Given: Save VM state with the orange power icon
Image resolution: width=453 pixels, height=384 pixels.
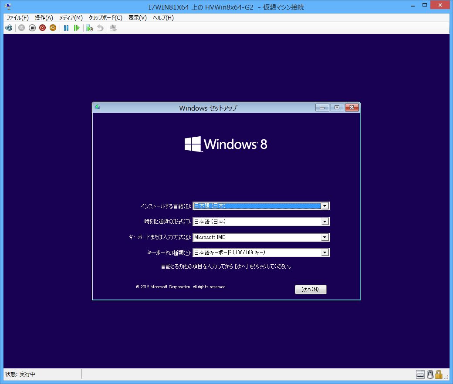Looking at the screenshot, I should pos(53,28).
